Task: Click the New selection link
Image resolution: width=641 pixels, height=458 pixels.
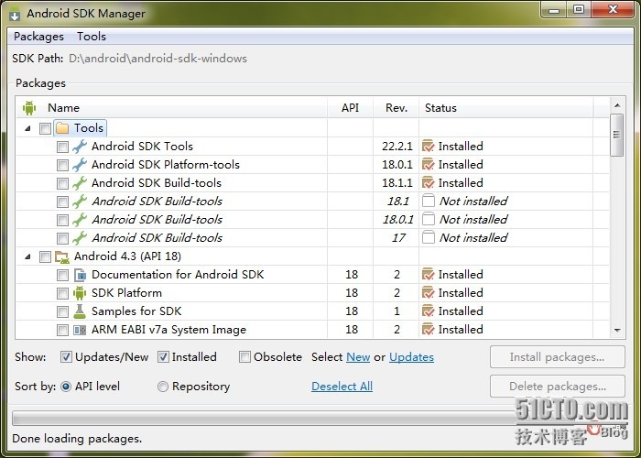Action: [358, 357]
